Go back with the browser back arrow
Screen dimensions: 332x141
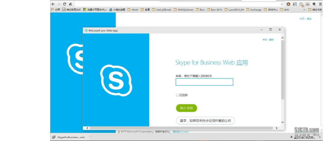(53, 4)
